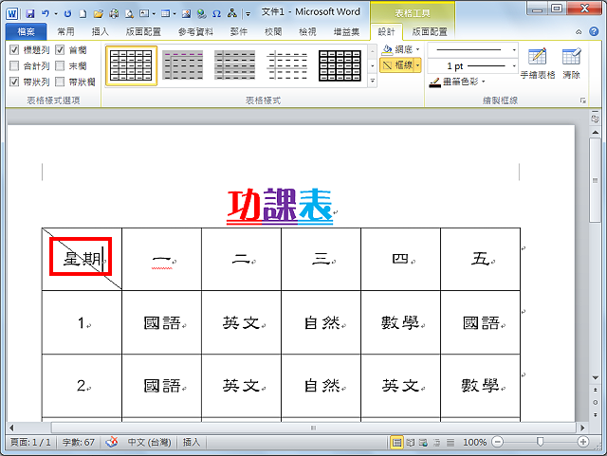Switch to the 常用 Home tab
The height and width of the screenshot is (456, 607).
[x=65, y=31]
